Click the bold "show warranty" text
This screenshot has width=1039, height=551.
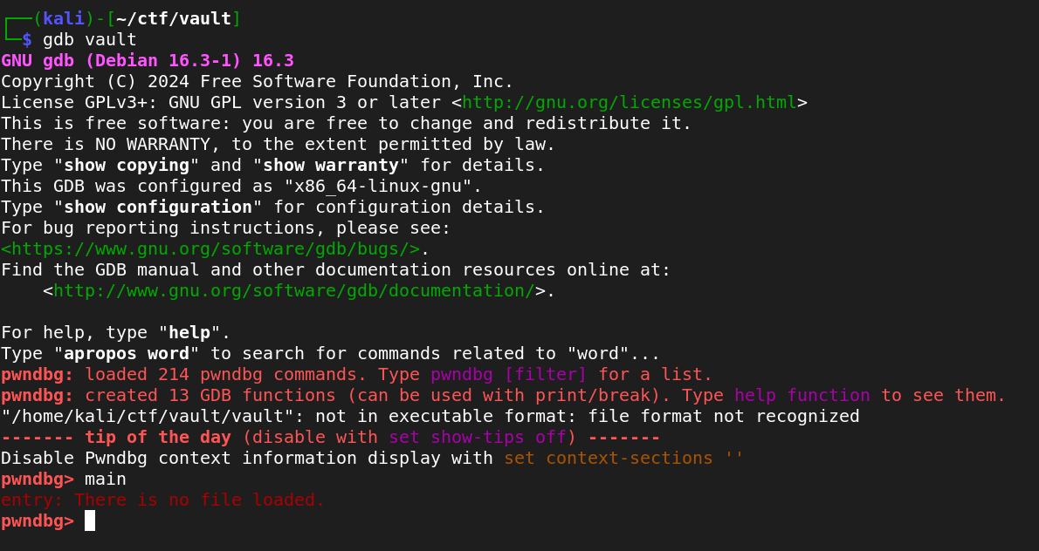(x=331, y=165)
